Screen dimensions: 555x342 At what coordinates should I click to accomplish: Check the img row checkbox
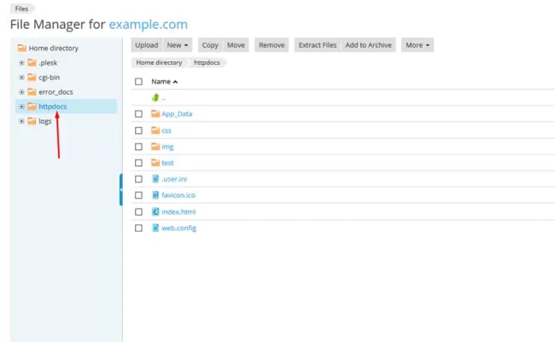pyautogui.click(x=138, y=147)
